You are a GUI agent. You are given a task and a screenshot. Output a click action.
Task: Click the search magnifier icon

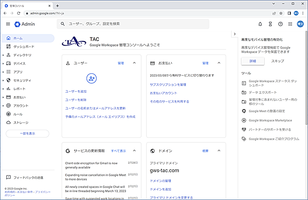click(63, 24)
